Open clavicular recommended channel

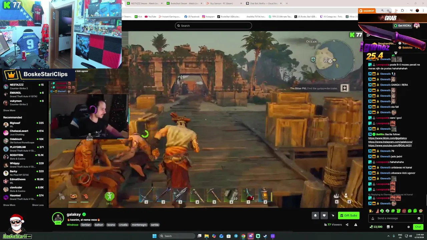(23, 189)
